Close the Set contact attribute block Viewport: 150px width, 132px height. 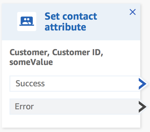click(x=132, y=12)
